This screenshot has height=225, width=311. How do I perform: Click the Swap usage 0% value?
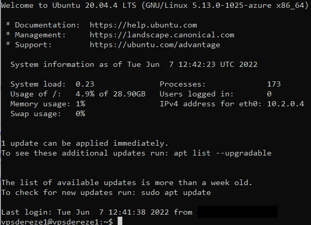pos(80,114)
